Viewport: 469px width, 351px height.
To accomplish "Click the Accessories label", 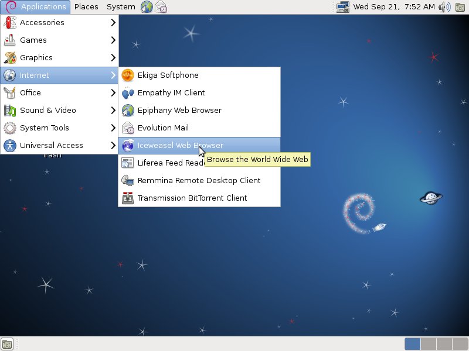I will [42, 23].
